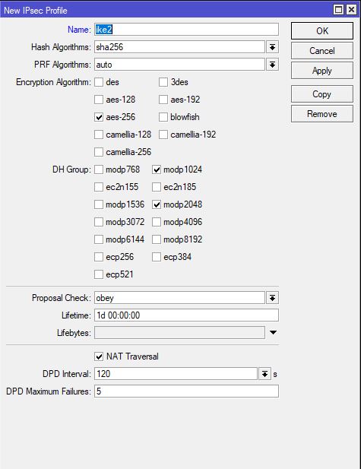Disable the NAT Traversal checkbox
361x469 pixels.
(99, 357)
